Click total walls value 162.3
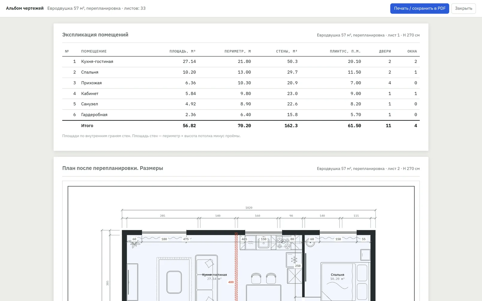This screenshot has height=301, width=482. (291, 126)
